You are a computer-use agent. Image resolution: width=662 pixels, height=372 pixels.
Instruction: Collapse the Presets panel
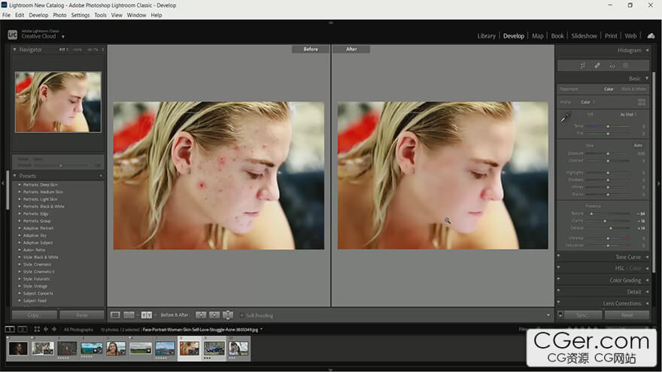(14, 176)
